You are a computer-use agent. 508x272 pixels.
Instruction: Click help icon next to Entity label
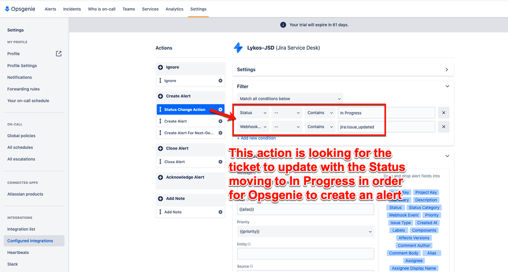point(249,244)
